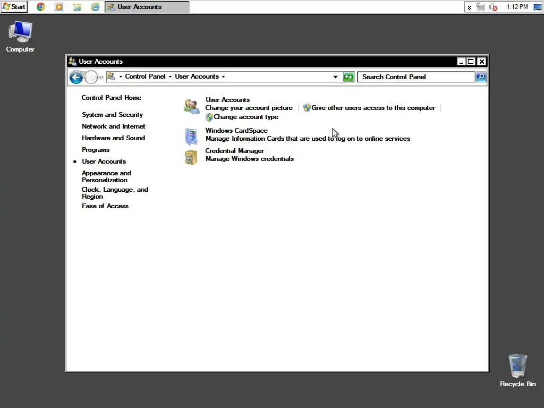Click User Accounts taskbar button
The height and width of the screenshot is (408, 544).
pyautogui.click(x=147, y=6)
